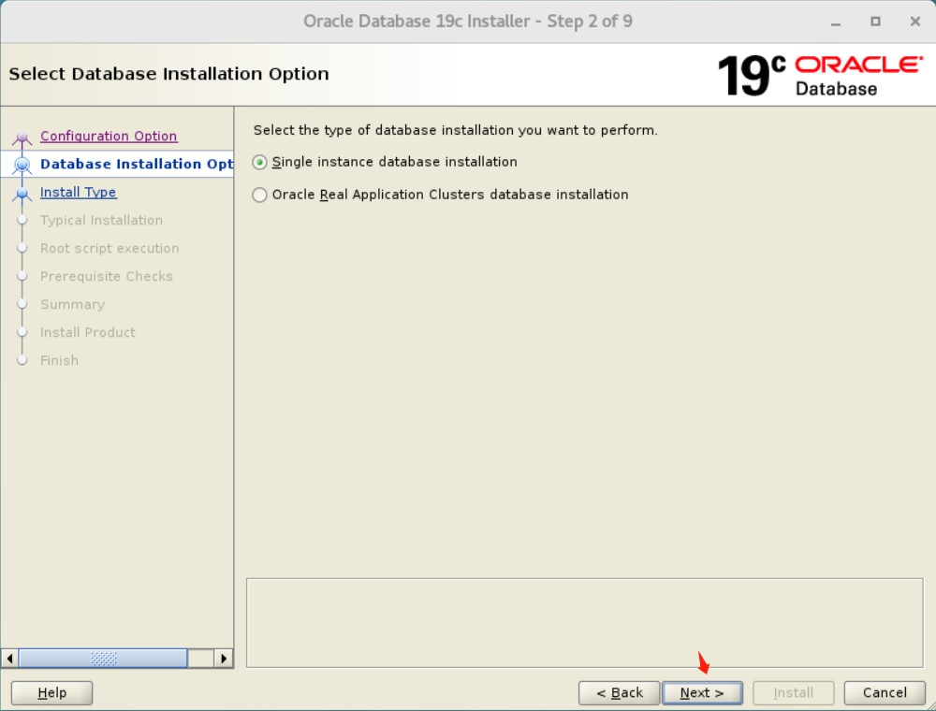Click the sidebar horizontal scrollbar thumb

click(103, 659)
